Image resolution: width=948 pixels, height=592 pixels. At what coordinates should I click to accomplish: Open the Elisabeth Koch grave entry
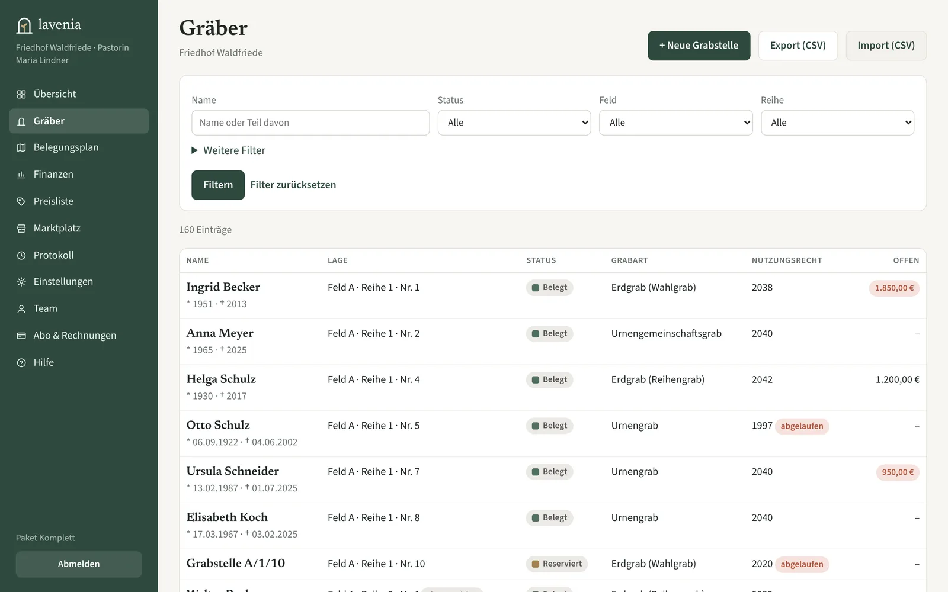click(x=227, y=517)
